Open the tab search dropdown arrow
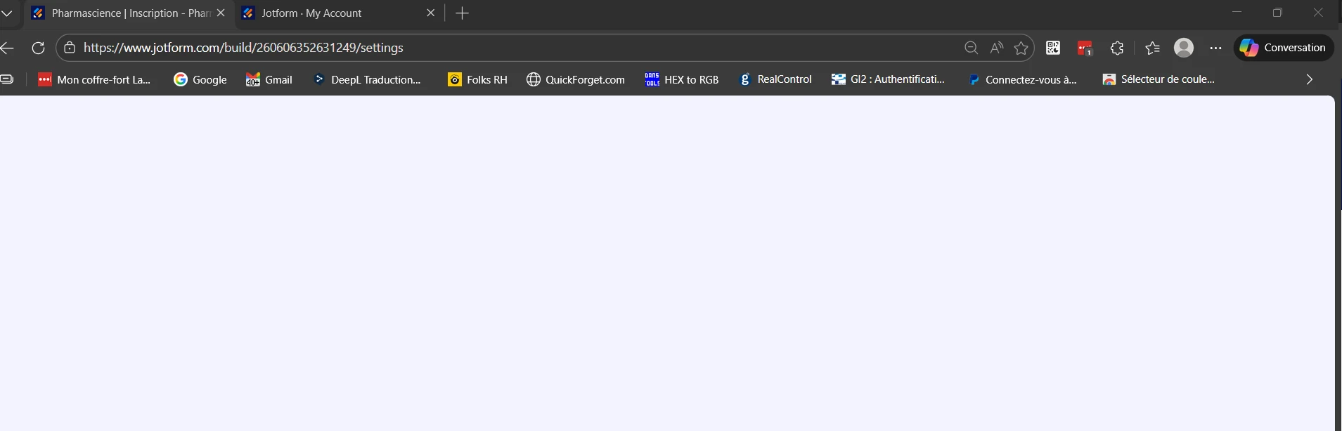The width and height of the screenshot is (1342, 431). [7, 13]
